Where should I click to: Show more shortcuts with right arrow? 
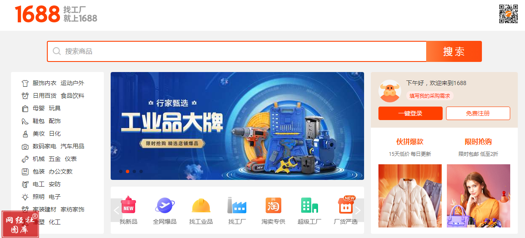[358, 210]
